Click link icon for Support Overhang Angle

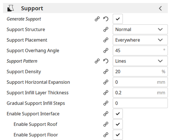click(x=106, y=51)
